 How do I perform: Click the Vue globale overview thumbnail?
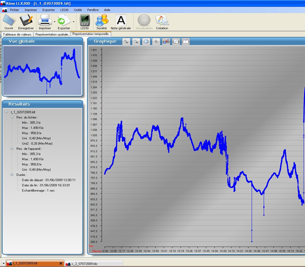coord(42,71)
